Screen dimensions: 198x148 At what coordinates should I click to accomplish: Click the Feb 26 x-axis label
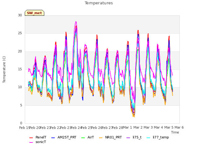click(97, 128)
